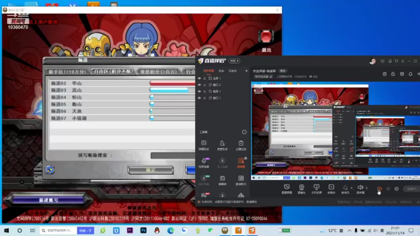Open the orange highlighted toolbox tool
The height and width of the screenshot is (236, 420).
click(x=241, y=163)
